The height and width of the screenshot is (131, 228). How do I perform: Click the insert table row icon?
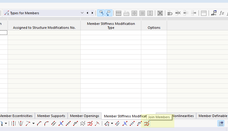click(x=126, y=13)
